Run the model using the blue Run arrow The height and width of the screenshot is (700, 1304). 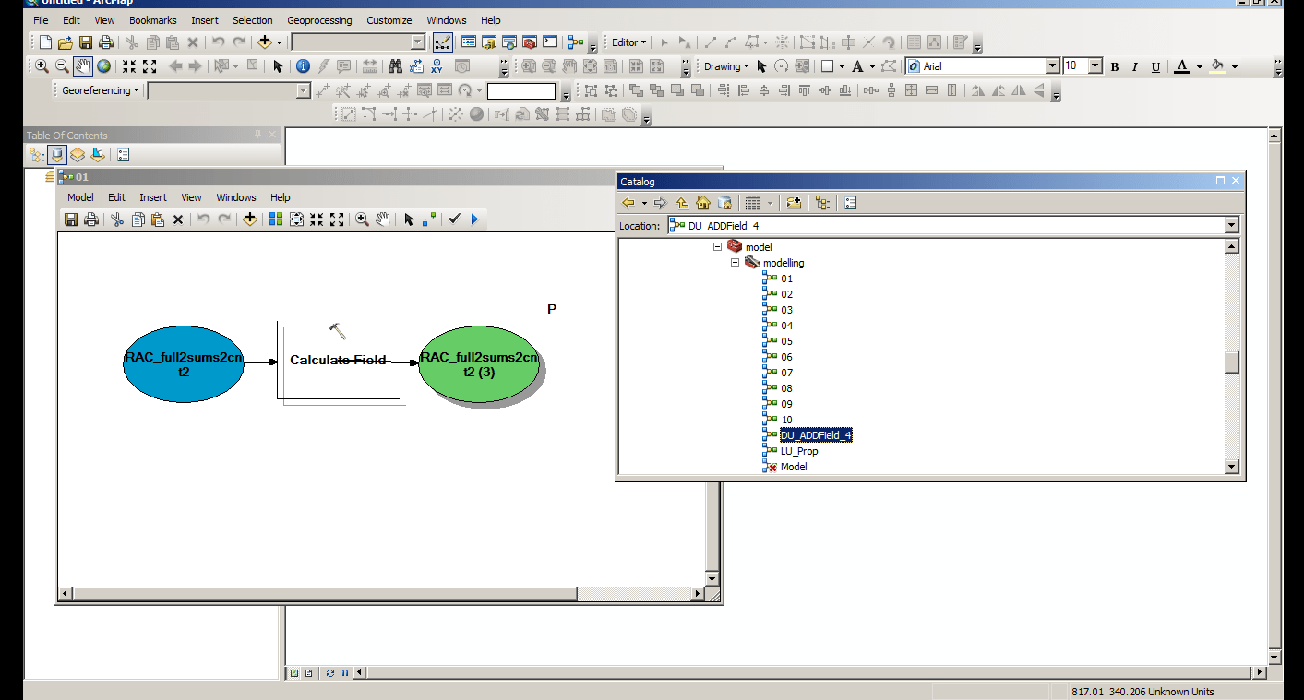pos(473,219)
